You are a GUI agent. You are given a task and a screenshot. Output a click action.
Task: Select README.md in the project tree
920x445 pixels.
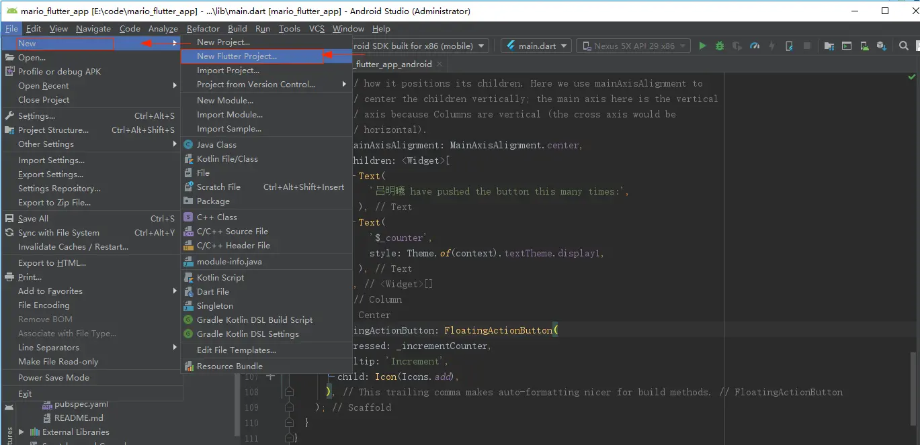click(78, 417)
